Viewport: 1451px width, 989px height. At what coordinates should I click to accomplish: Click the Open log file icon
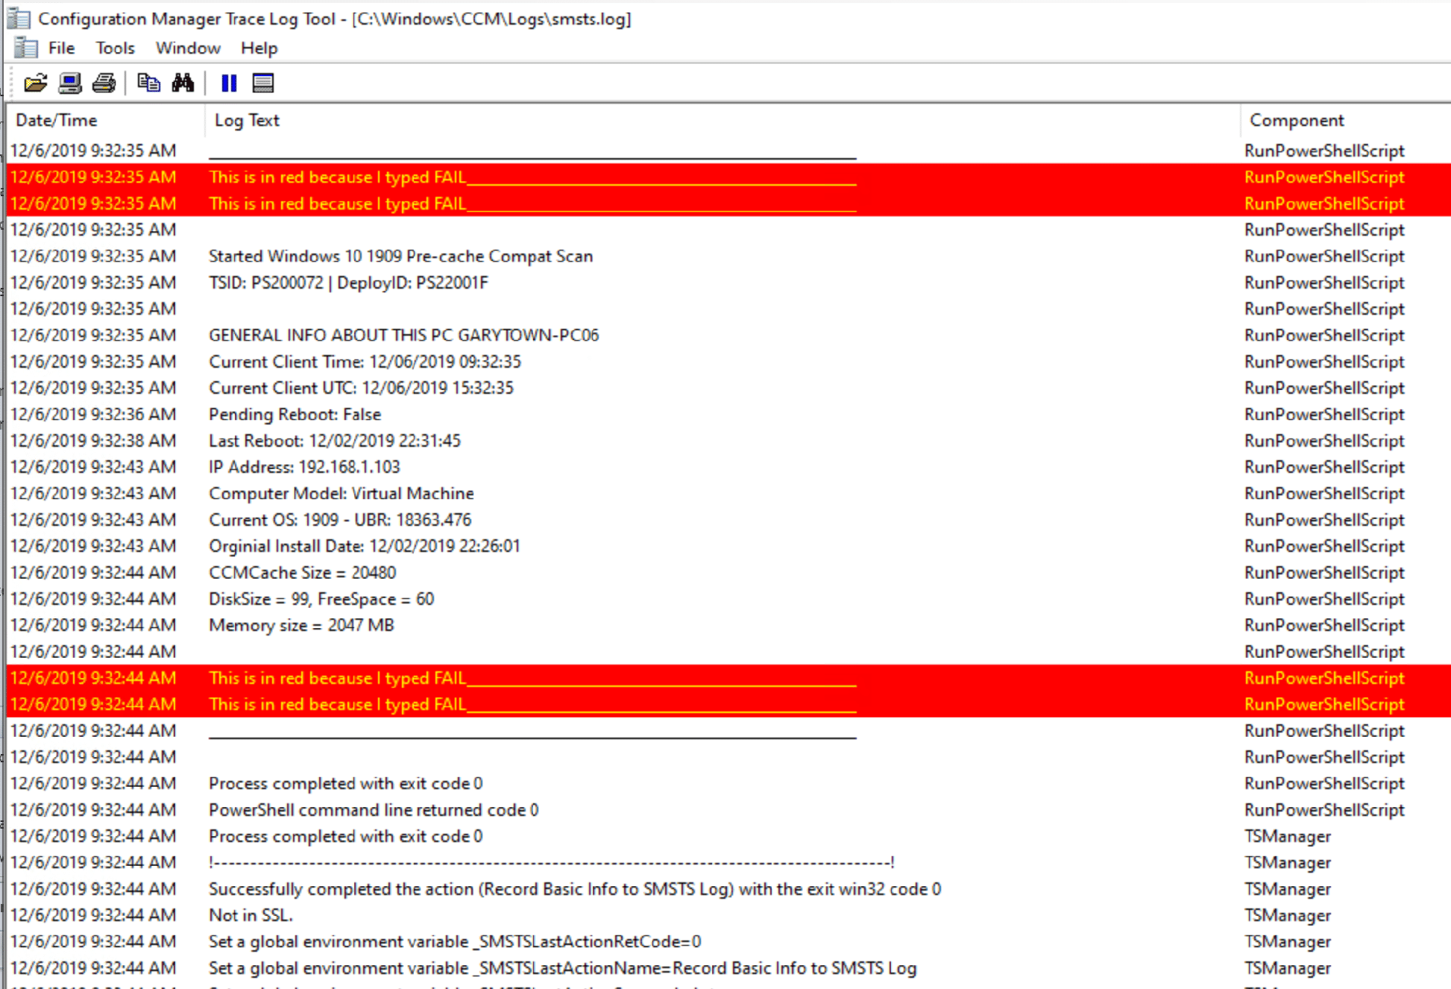(35, 83)
